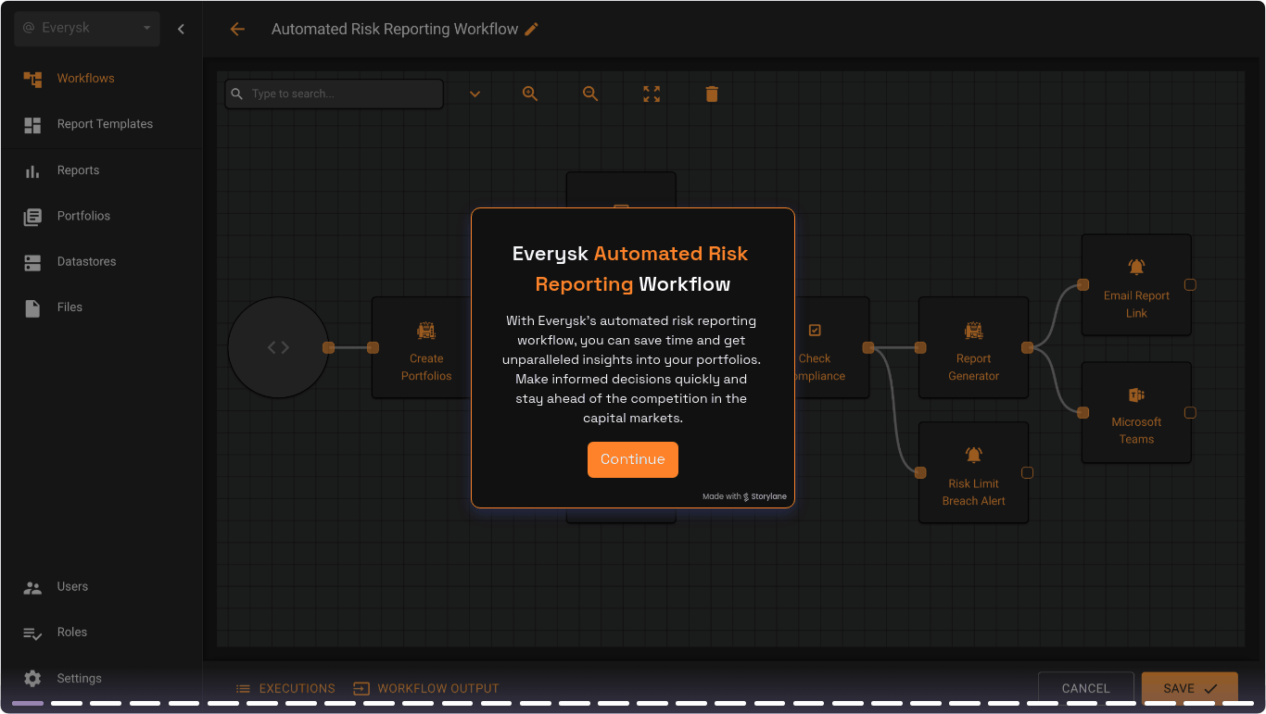The image size is (1266, 714).
Task: Click the first tour progress segment
Action: click(28, 704)
